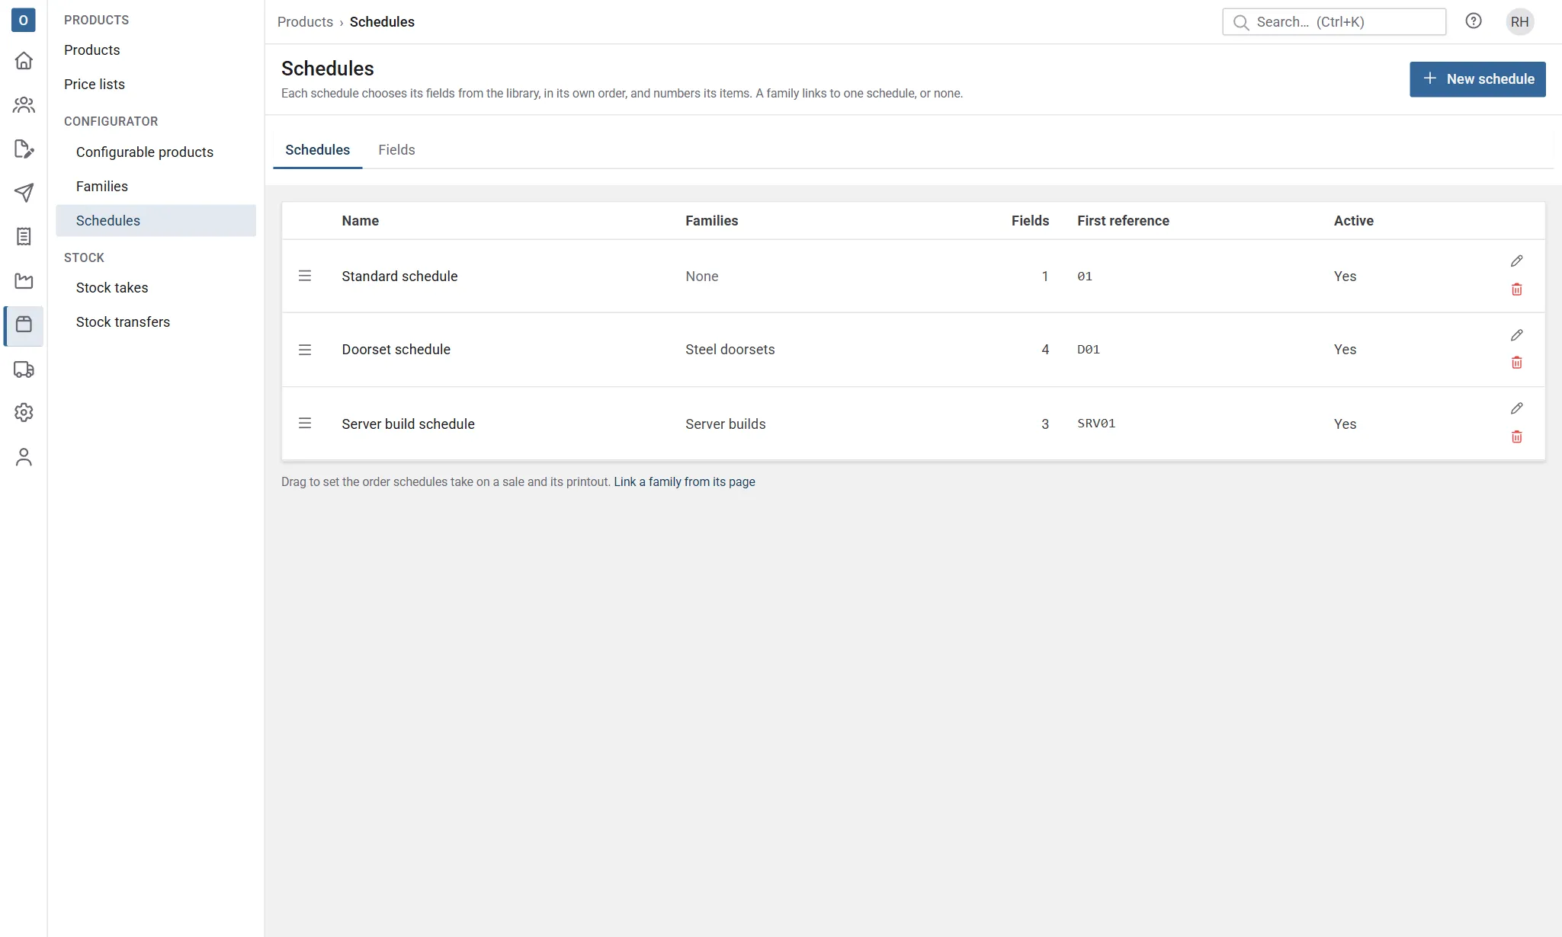The image size is (1562, 937).
Task: Open Stock transfers
Action: 123,322
